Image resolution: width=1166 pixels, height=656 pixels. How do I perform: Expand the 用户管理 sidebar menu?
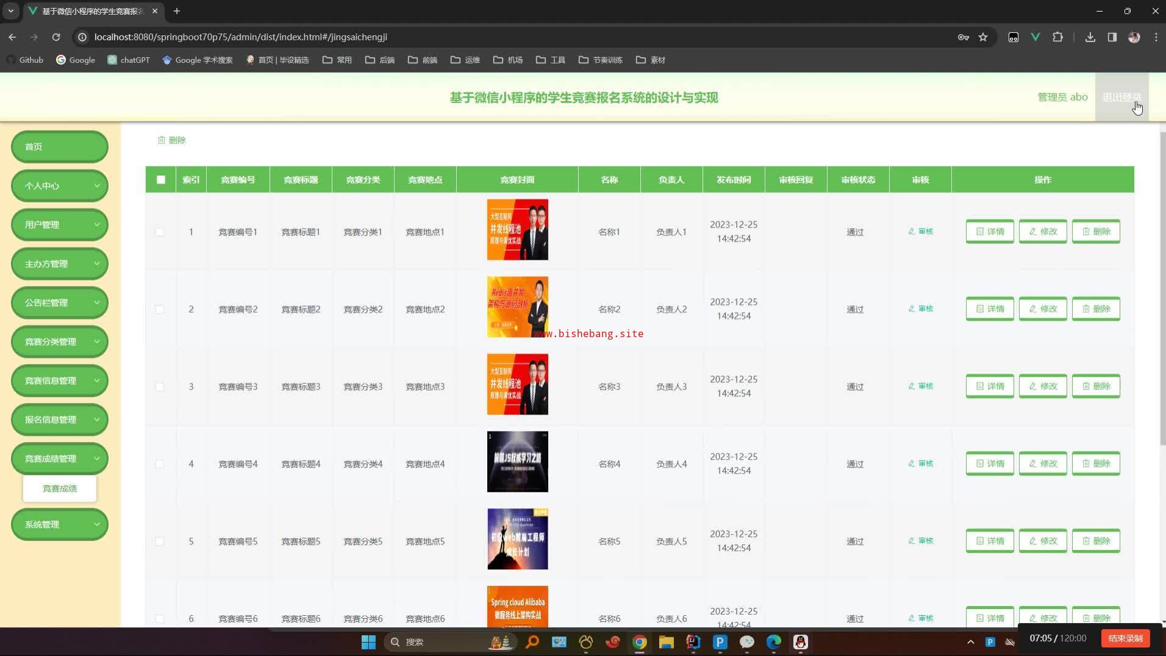pos(60,225)
